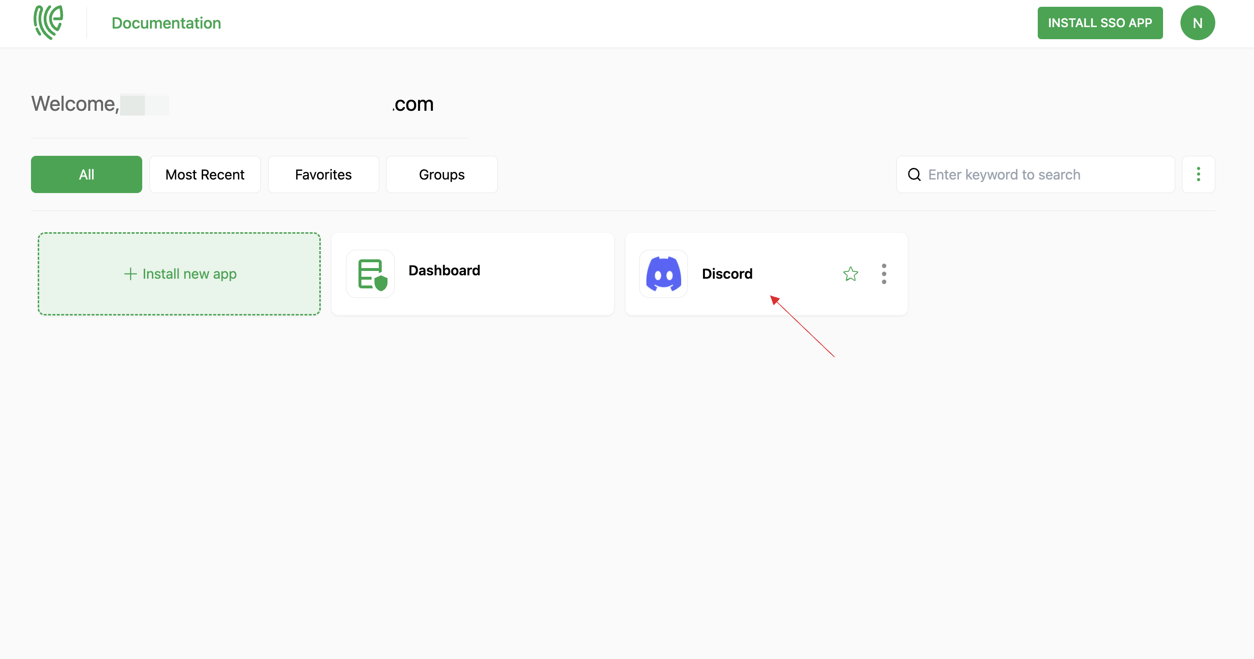Open the Groups filter tab
Image resolution: width=1254 pixels, height=659 pixels.
(441, 174)
